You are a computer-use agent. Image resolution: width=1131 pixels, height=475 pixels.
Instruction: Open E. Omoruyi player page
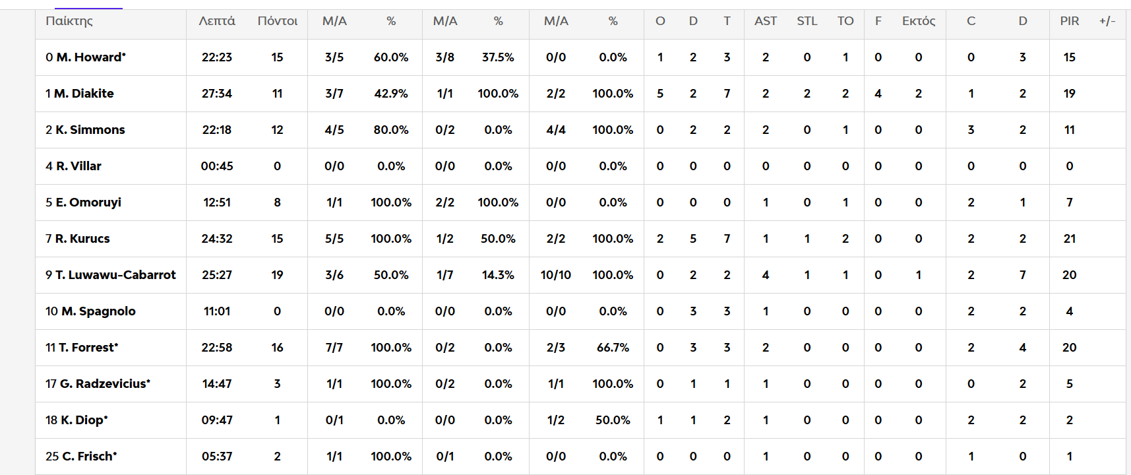[88, 203]
